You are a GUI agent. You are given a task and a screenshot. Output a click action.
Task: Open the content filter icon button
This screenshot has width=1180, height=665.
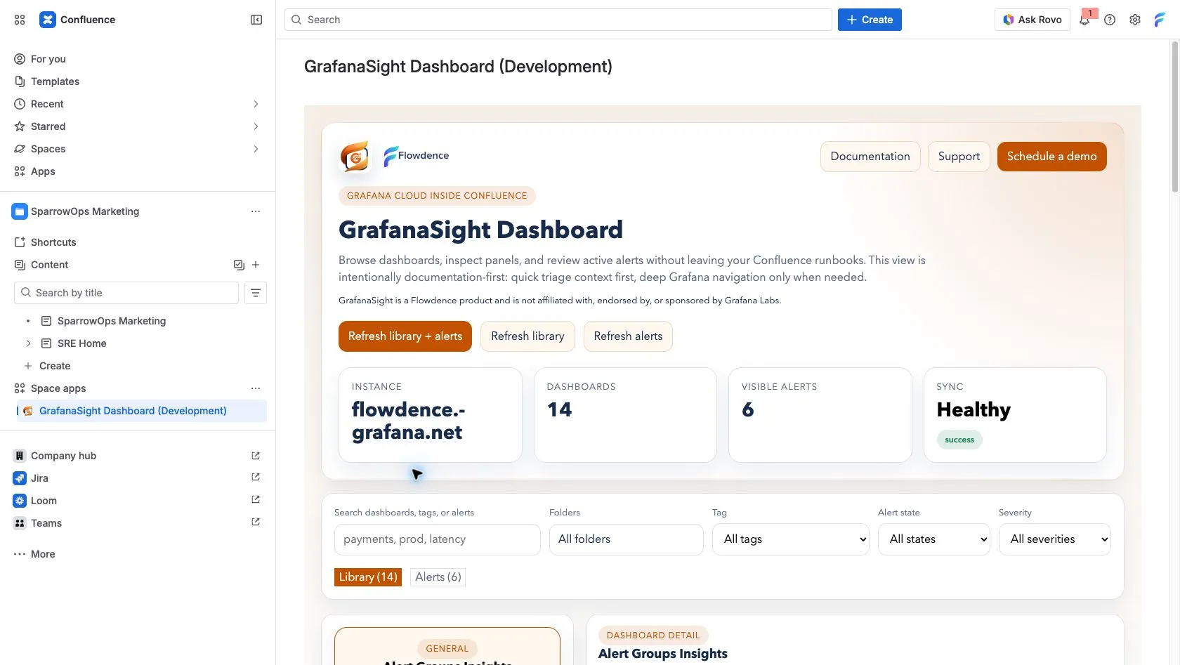(x=256, y=293)
